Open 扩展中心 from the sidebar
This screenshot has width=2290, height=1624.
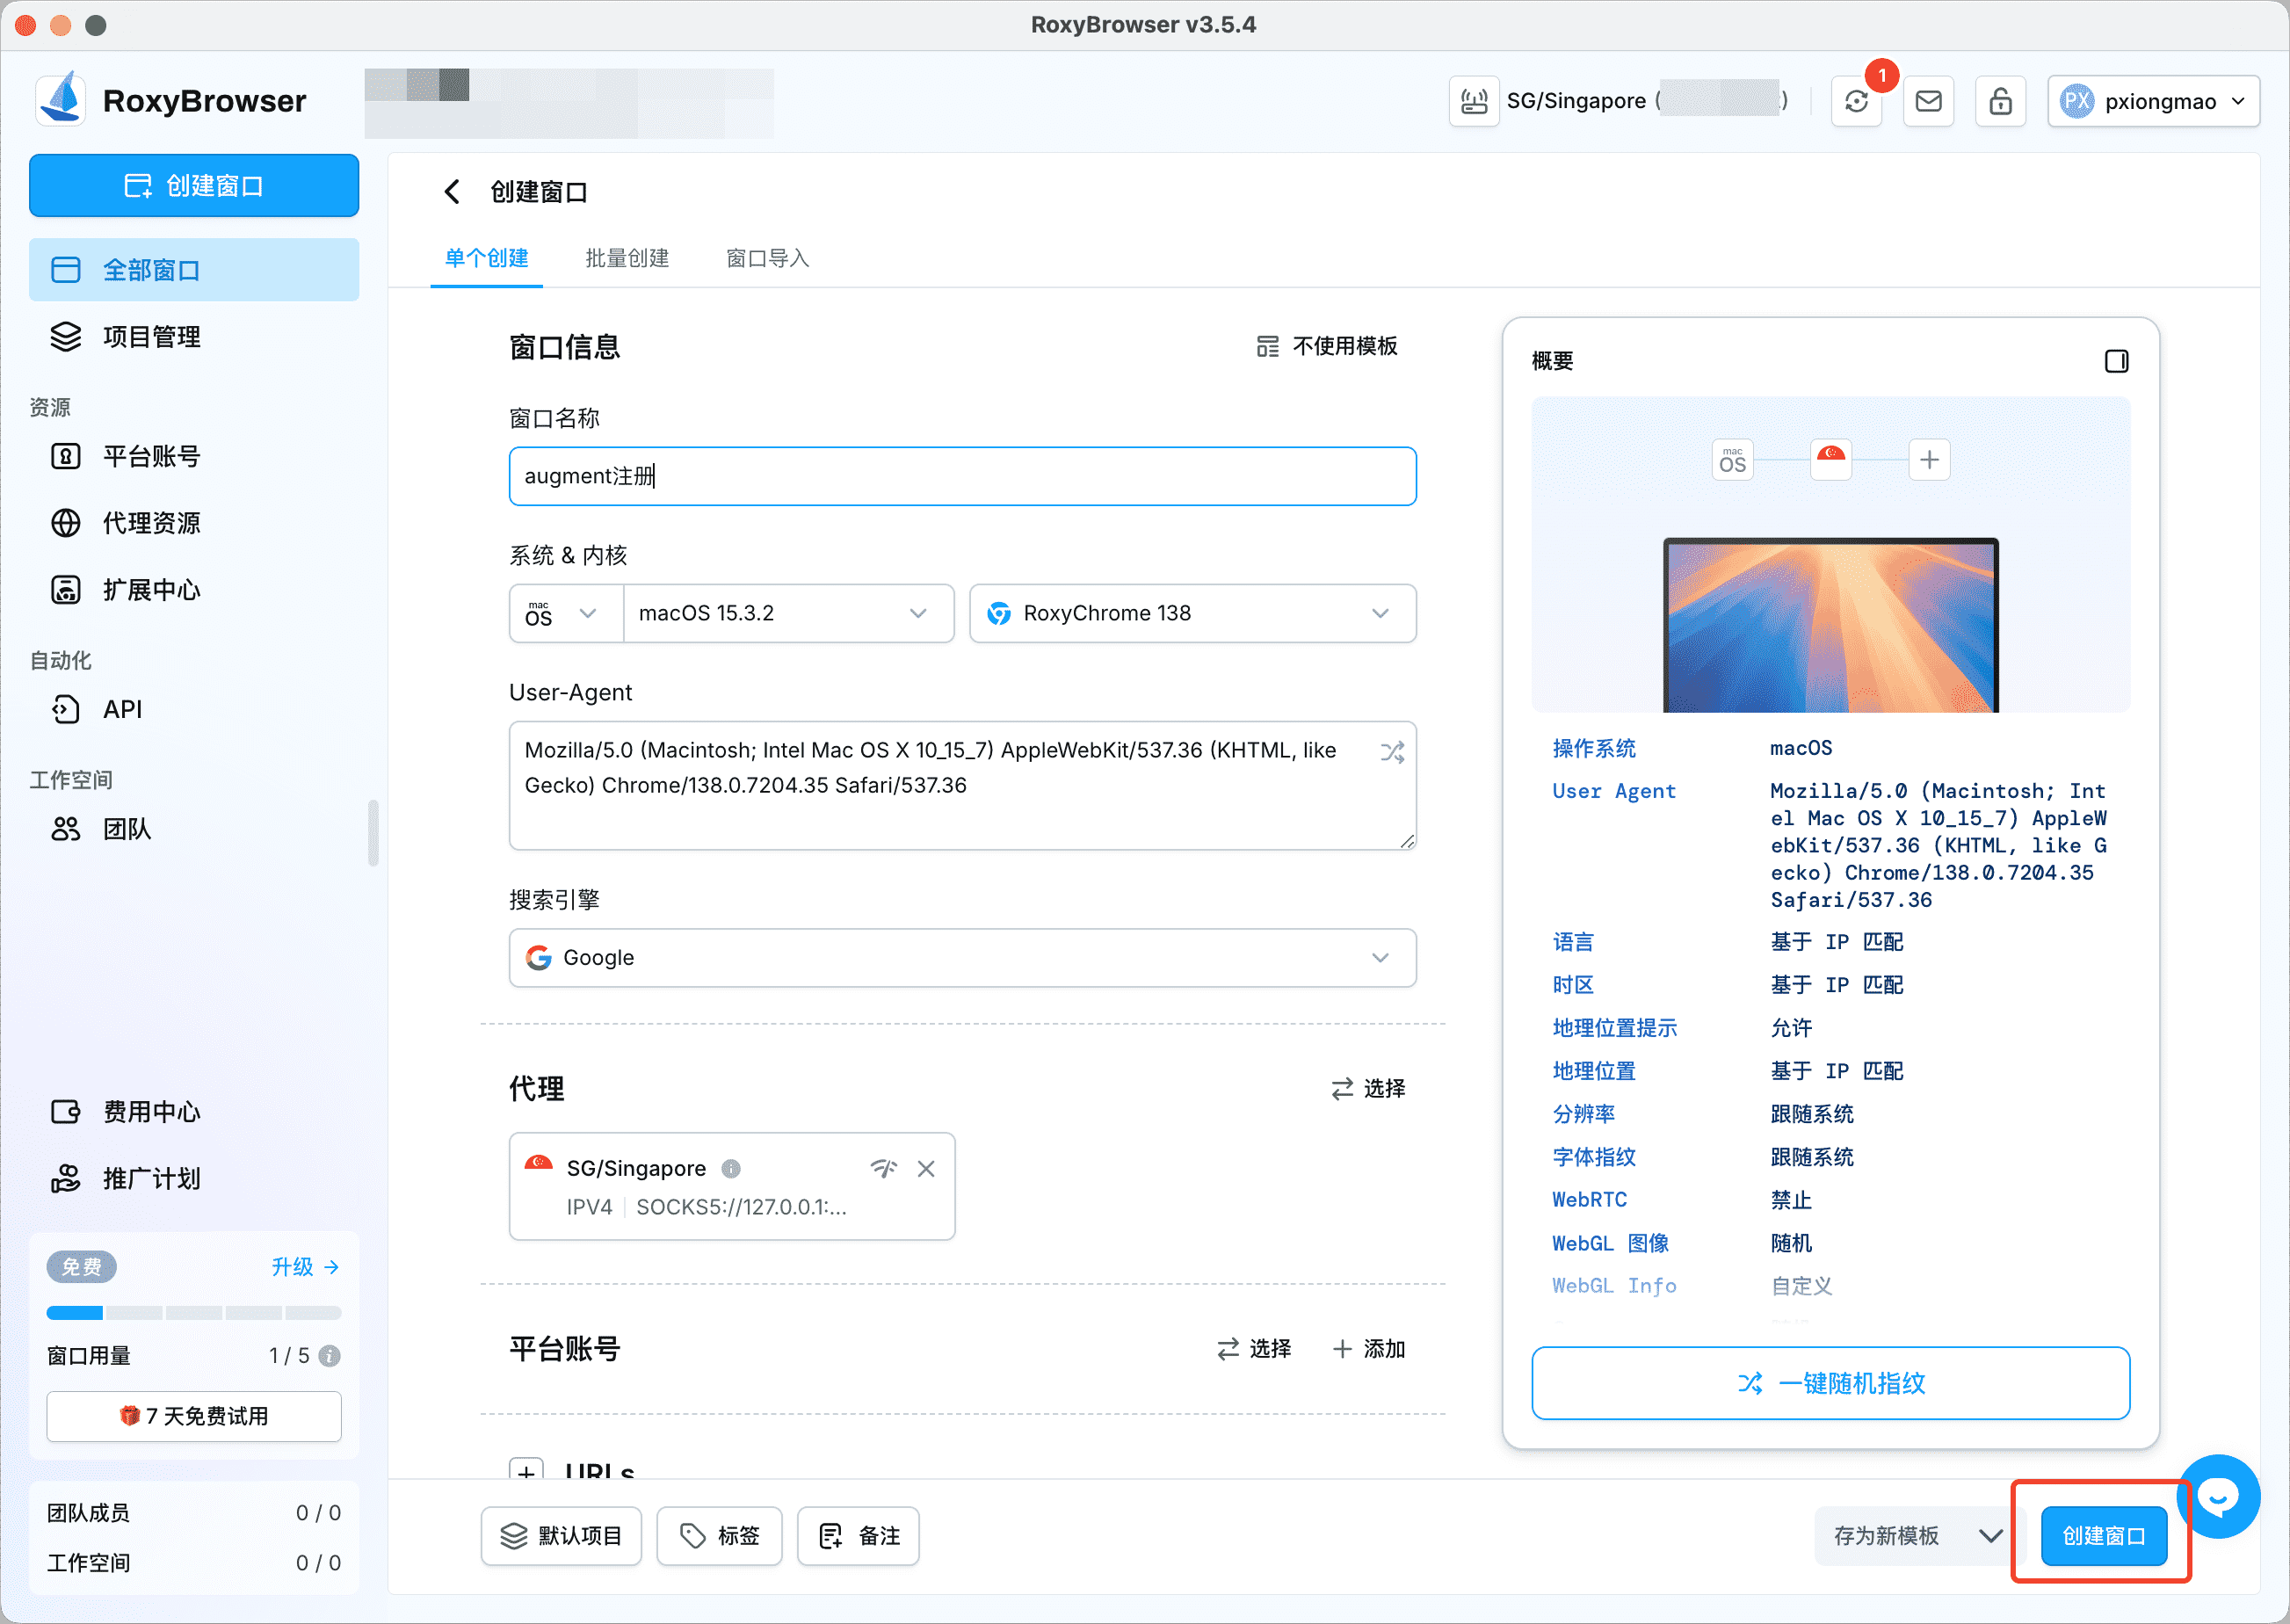150,590
